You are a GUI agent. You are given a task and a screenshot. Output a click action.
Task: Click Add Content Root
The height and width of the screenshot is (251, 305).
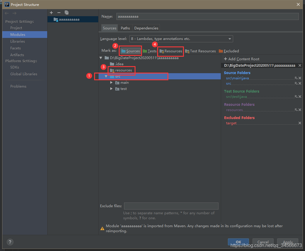coord(242,59)
